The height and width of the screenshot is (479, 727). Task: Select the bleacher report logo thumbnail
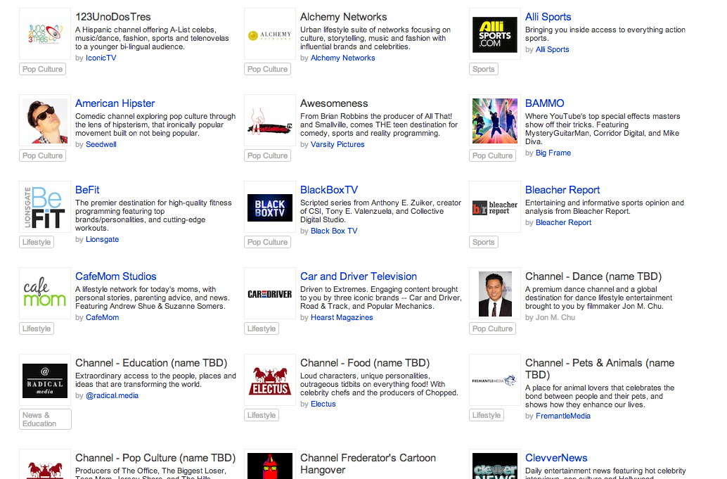point(495,207)
